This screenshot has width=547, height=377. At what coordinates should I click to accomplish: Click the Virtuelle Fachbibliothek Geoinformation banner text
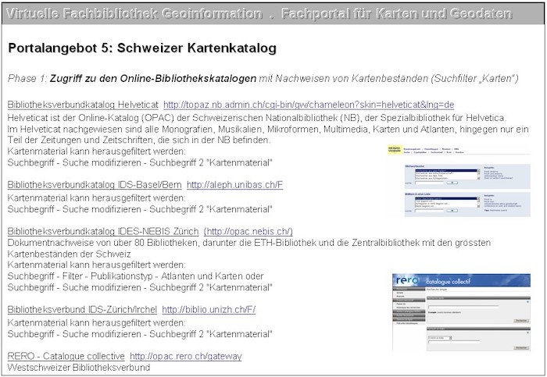134,13
